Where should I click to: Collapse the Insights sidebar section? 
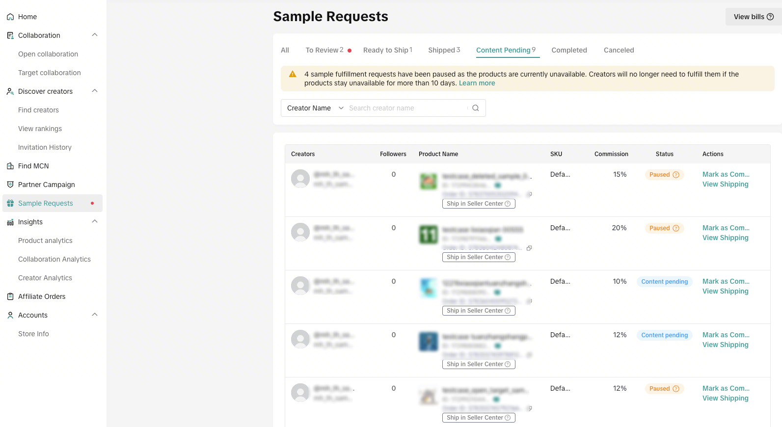pos(95,222)
